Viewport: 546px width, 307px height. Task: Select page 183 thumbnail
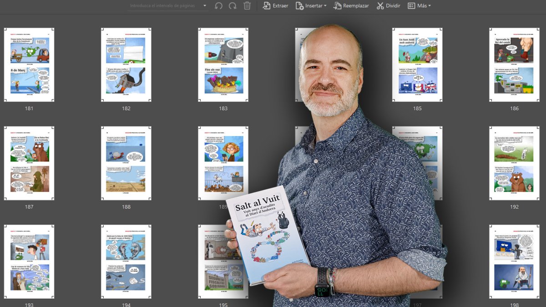coord(223,65)
